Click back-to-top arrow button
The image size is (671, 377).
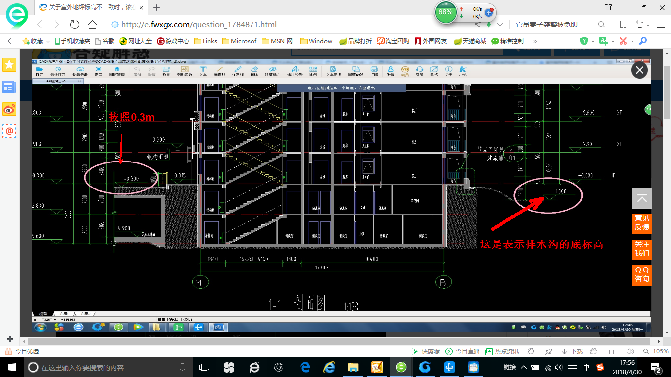coord(642,198)
